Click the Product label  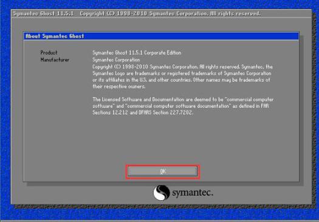(x=49, y=53)
